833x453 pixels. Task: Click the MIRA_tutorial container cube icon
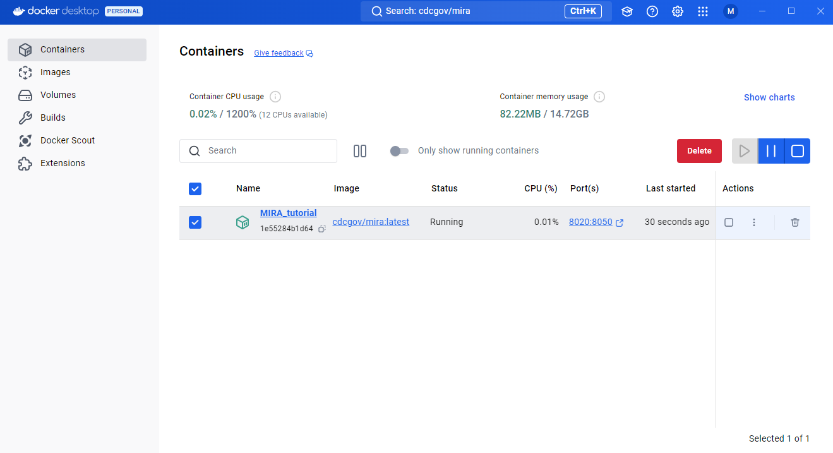pyautogui.click(x=243, y=222)
